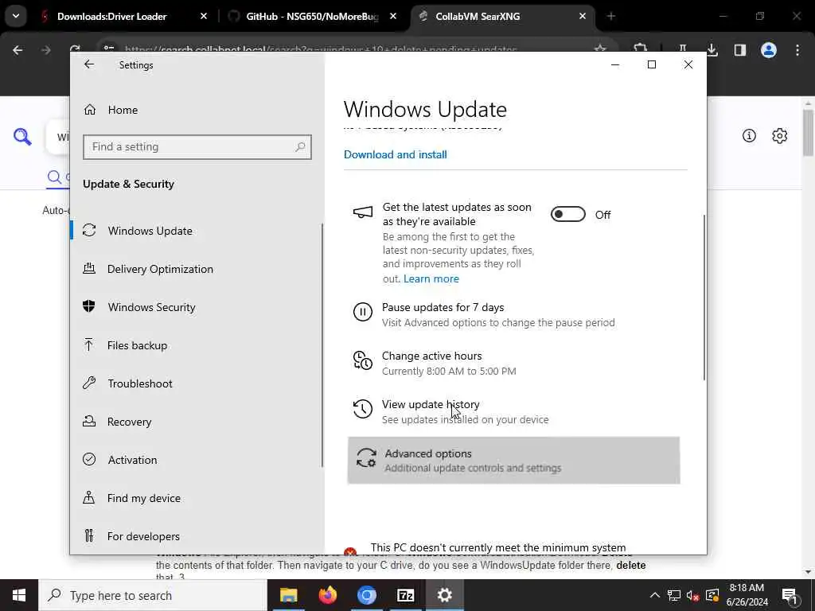Image resolution: width=815 pixels, height=611 pixels.
Task: Open SearXNG preferences gear icon
Action: click(779, 135)
